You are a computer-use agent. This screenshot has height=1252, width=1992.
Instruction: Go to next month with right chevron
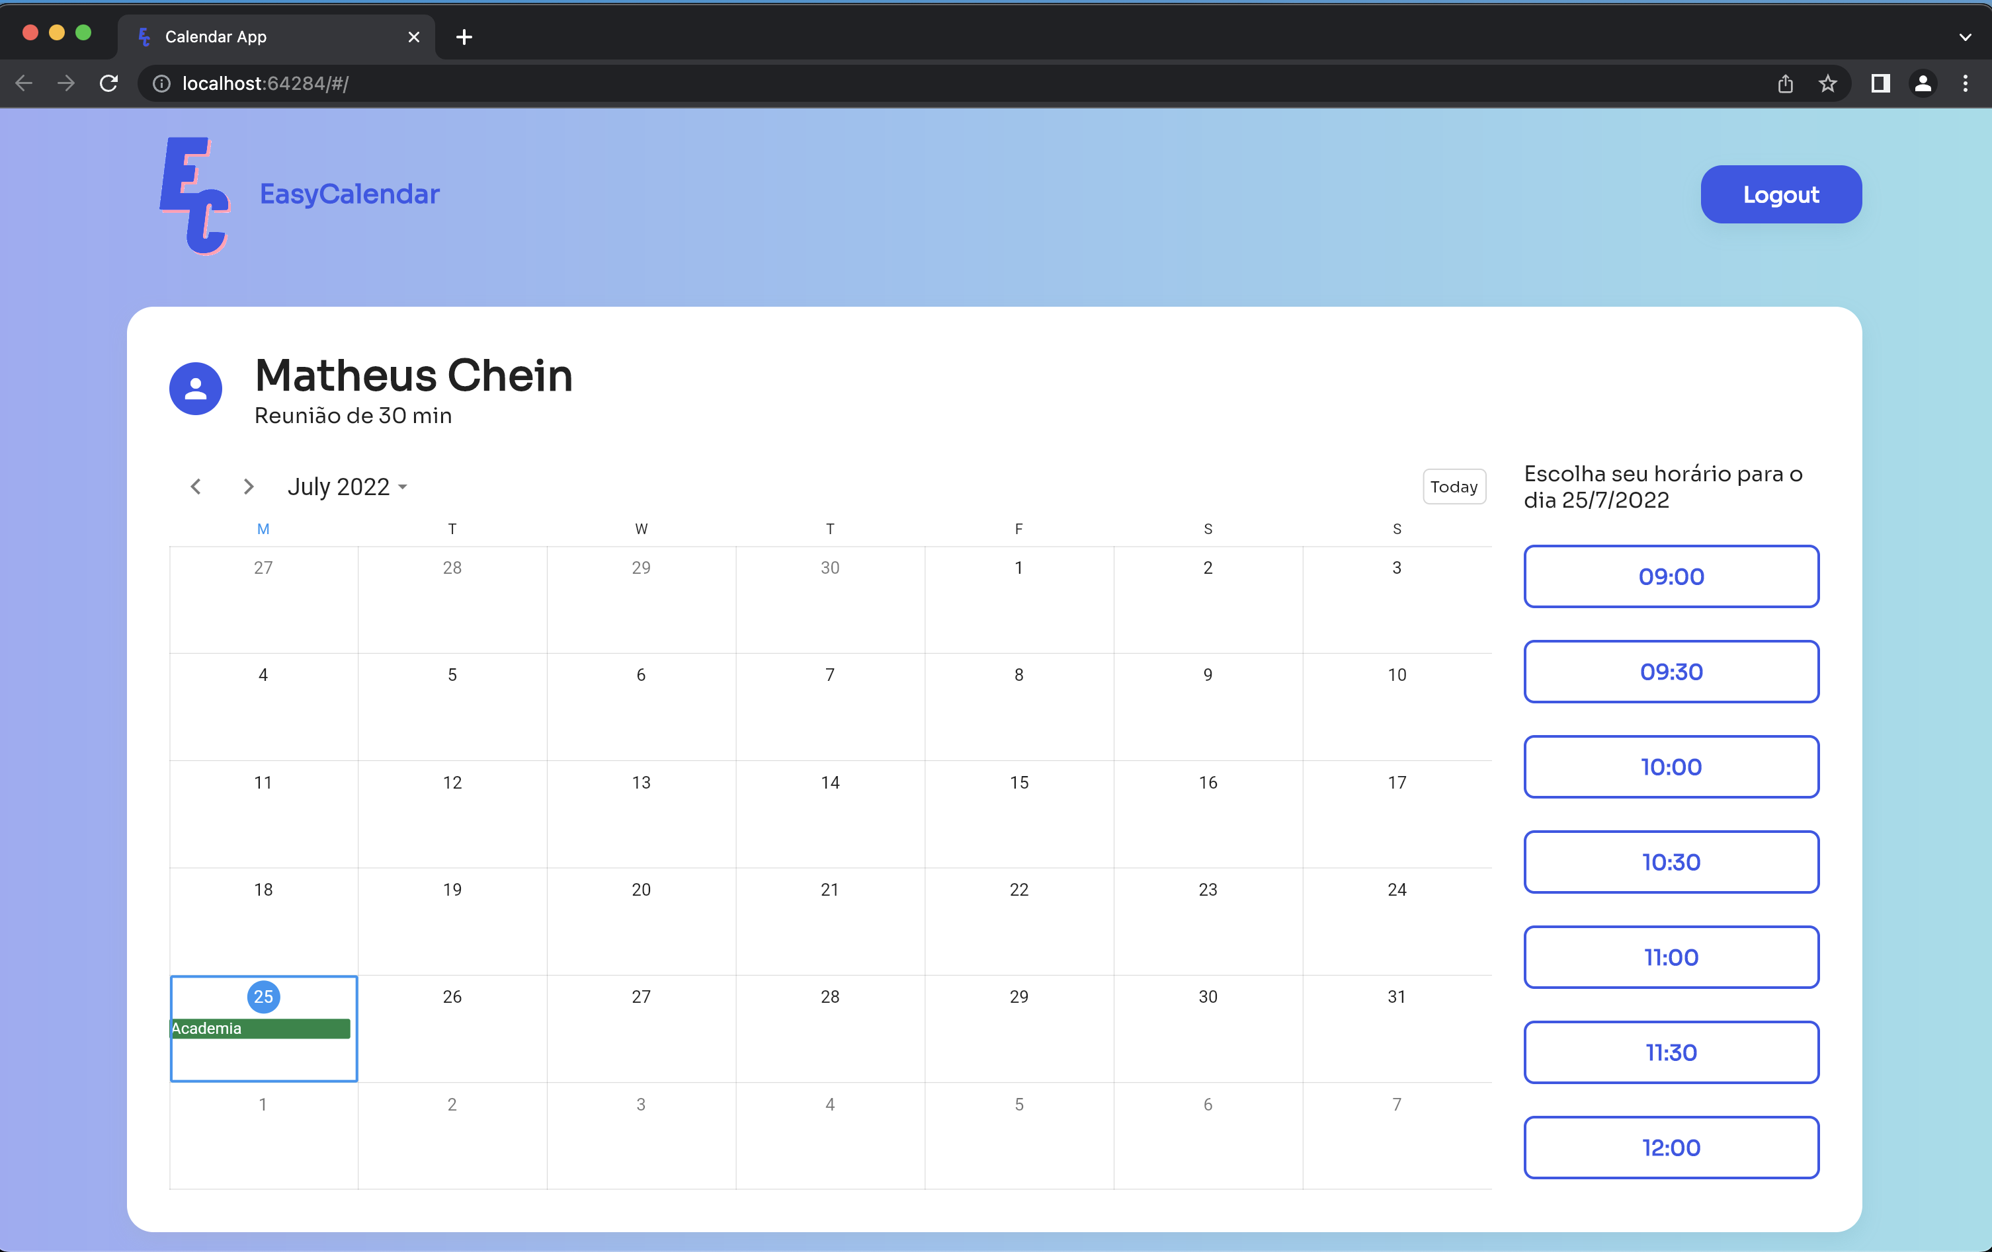[x=248, y=487]
